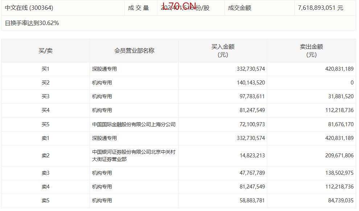Click 深股通专用 in the 买1 row

coord(104,69)
